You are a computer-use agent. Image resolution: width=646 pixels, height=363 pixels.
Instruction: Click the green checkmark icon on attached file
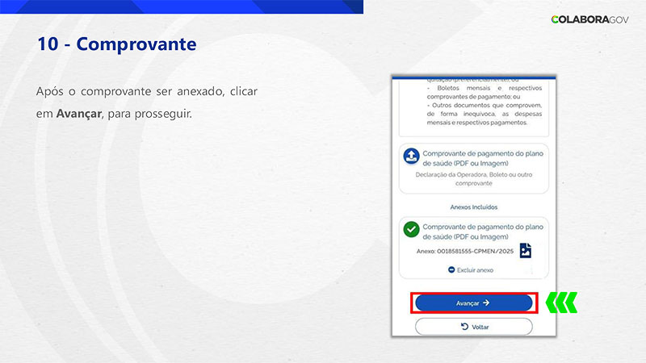click(412, 231)
